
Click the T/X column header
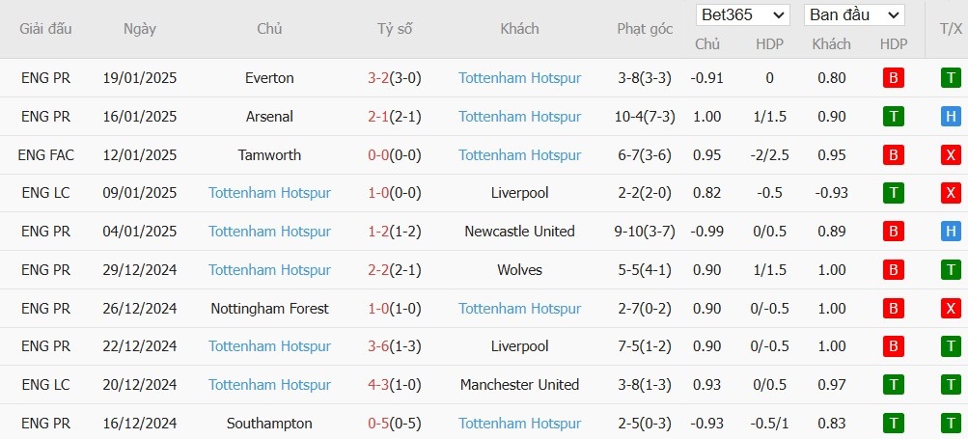[x=951, y=29]
